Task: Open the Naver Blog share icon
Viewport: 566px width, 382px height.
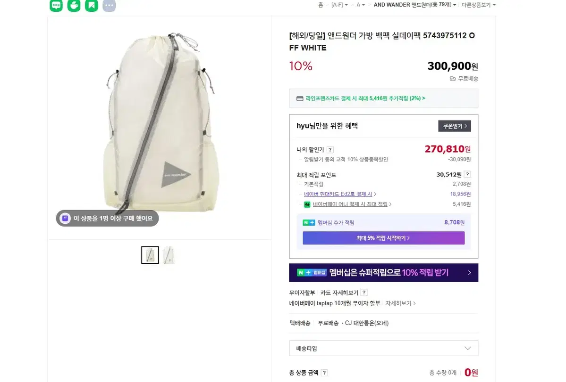Action: [56, 6]
